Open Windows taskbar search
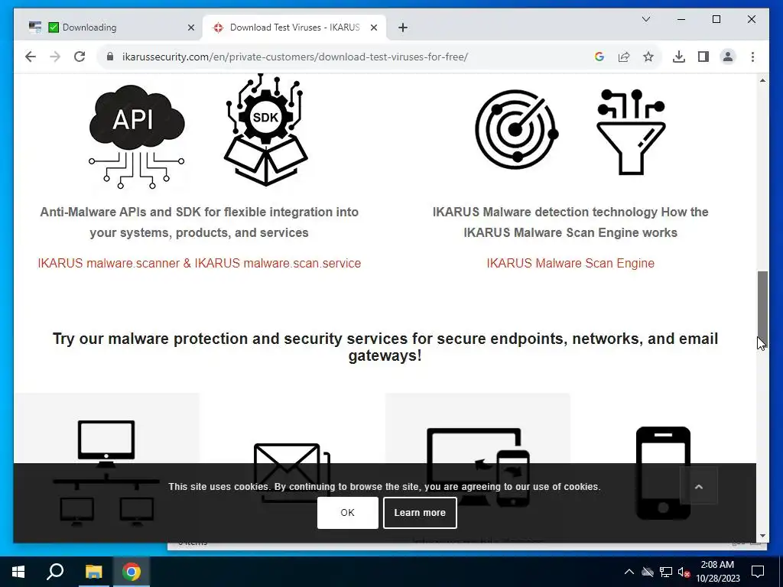Screen dimensions: 783x587 coord(55,572)
